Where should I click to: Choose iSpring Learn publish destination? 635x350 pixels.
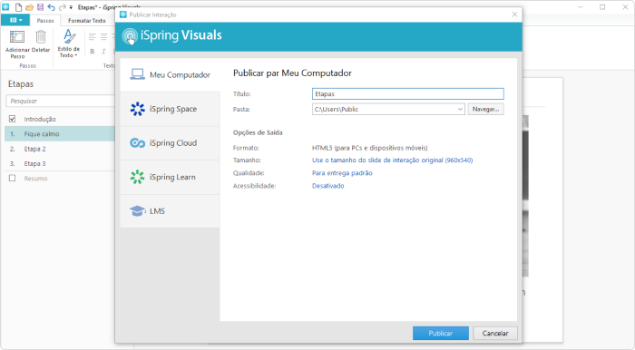click(x=171, y=177)
